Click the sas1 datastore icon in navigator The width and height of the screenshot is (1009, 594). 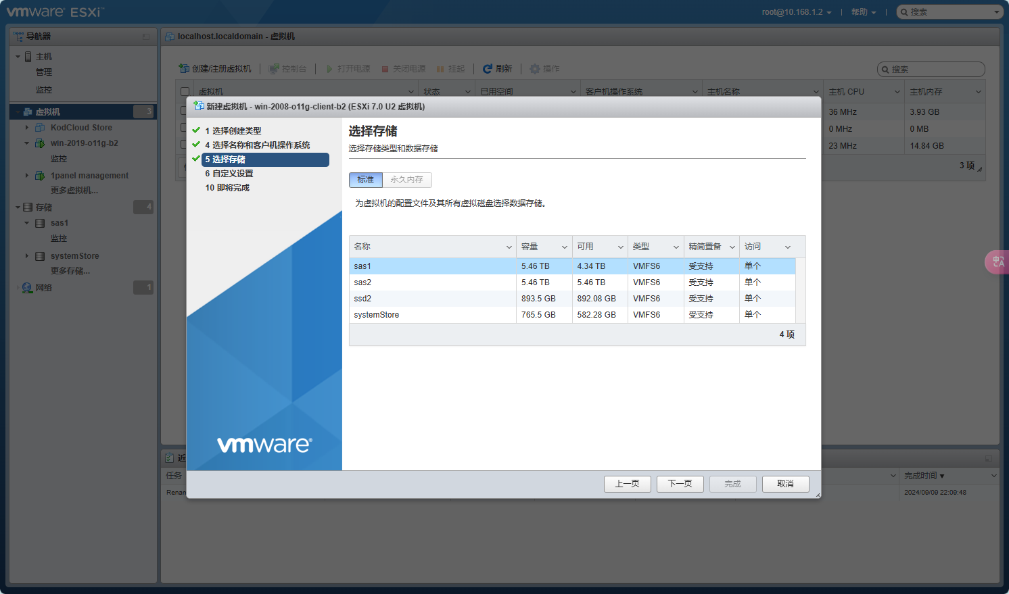[40, 223]
